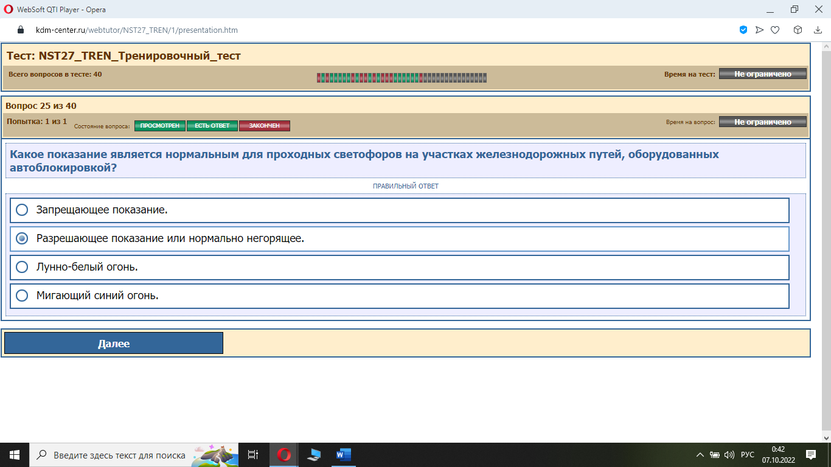831x467 pixels.
Task: Open the extensions cube icon
Action: click(798, 30)
